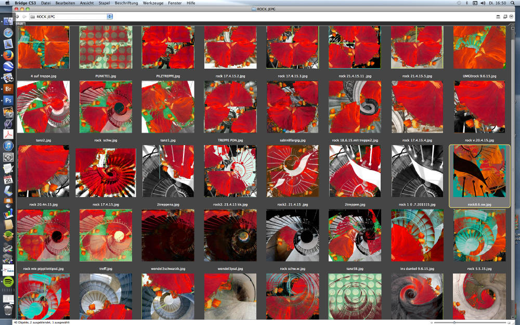
Task: Select thumbnail rock 21.4.15.5.jpg
Action: [x=417, y=47]
